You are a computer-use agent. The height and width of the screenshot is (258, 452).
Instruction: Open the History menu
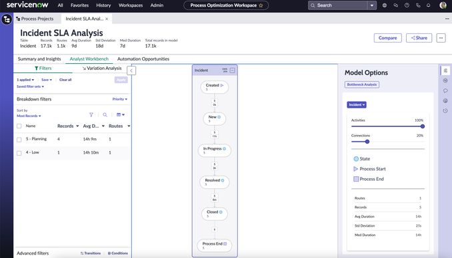tap(103, 5)
